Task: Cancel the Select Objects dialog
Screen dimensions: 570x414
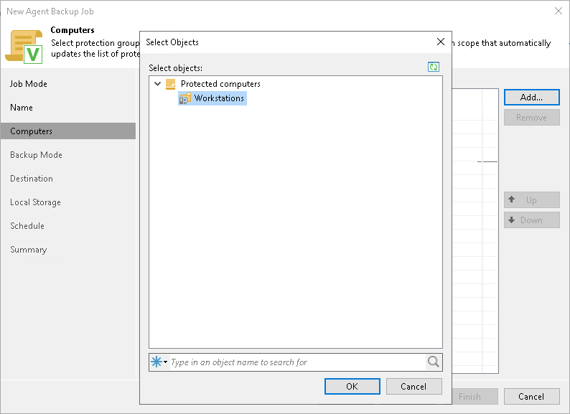Action: pyautogui.click(x=414, y=386)
